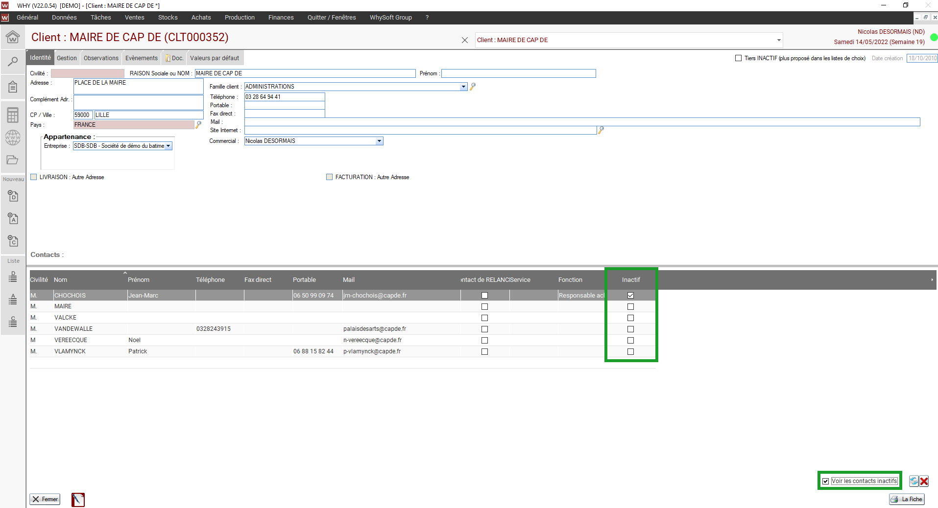This screenshot has width=938, height=508.
Task: Expand the client selector dropdown at top
Action: pos(779,40)
